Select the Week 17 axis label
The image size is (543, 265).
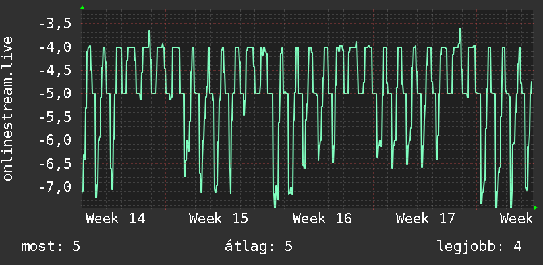point(426,219)
